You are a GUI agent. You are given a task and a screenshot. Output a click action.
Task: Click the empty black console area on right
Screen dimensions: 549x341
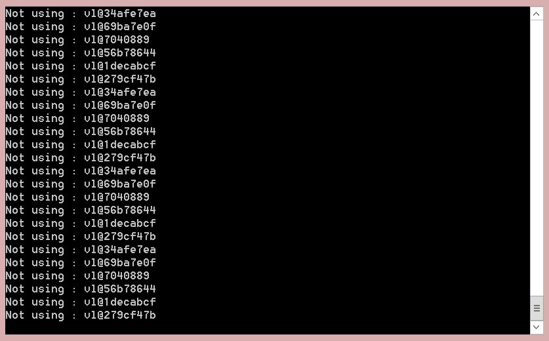(x=343, y=165)
